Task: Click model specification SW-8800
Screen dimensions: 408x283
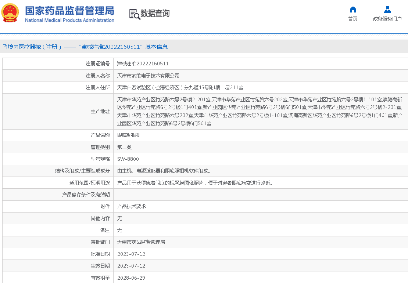Action: coord(128,159)
